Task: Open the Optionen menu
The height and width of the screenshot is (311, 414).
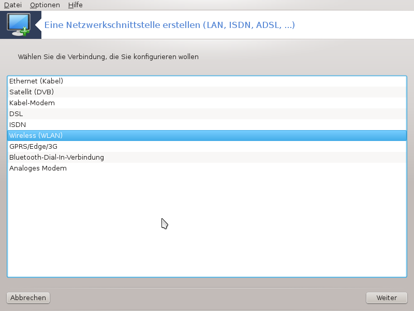Action: pos(45,5)
